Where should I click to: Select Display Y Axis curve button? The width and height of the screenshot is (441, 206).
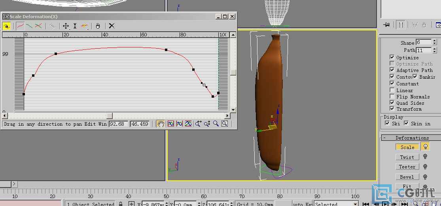point(29,26)
